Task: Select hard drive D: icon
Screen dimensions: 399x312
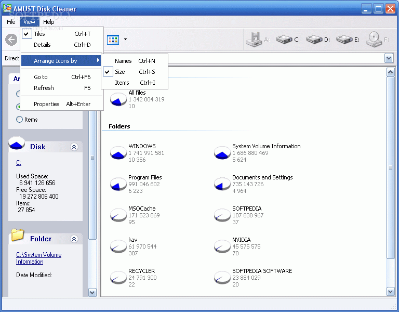Action: click(x=314, y=40)
